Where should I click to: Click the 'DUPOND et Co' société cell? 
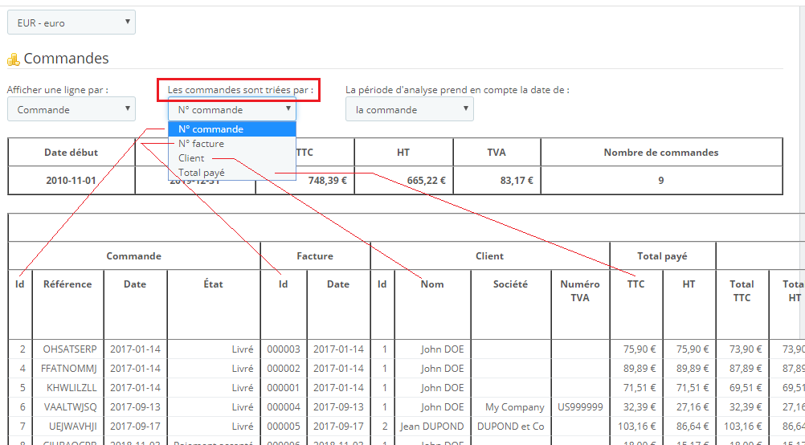click(511, 426)
